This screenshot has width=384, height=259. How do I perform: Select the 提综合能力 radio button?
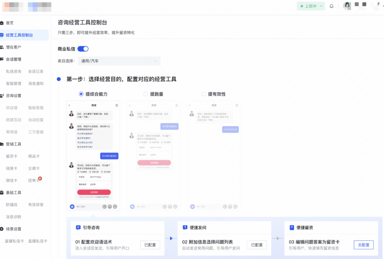click(x=81, y=94)
